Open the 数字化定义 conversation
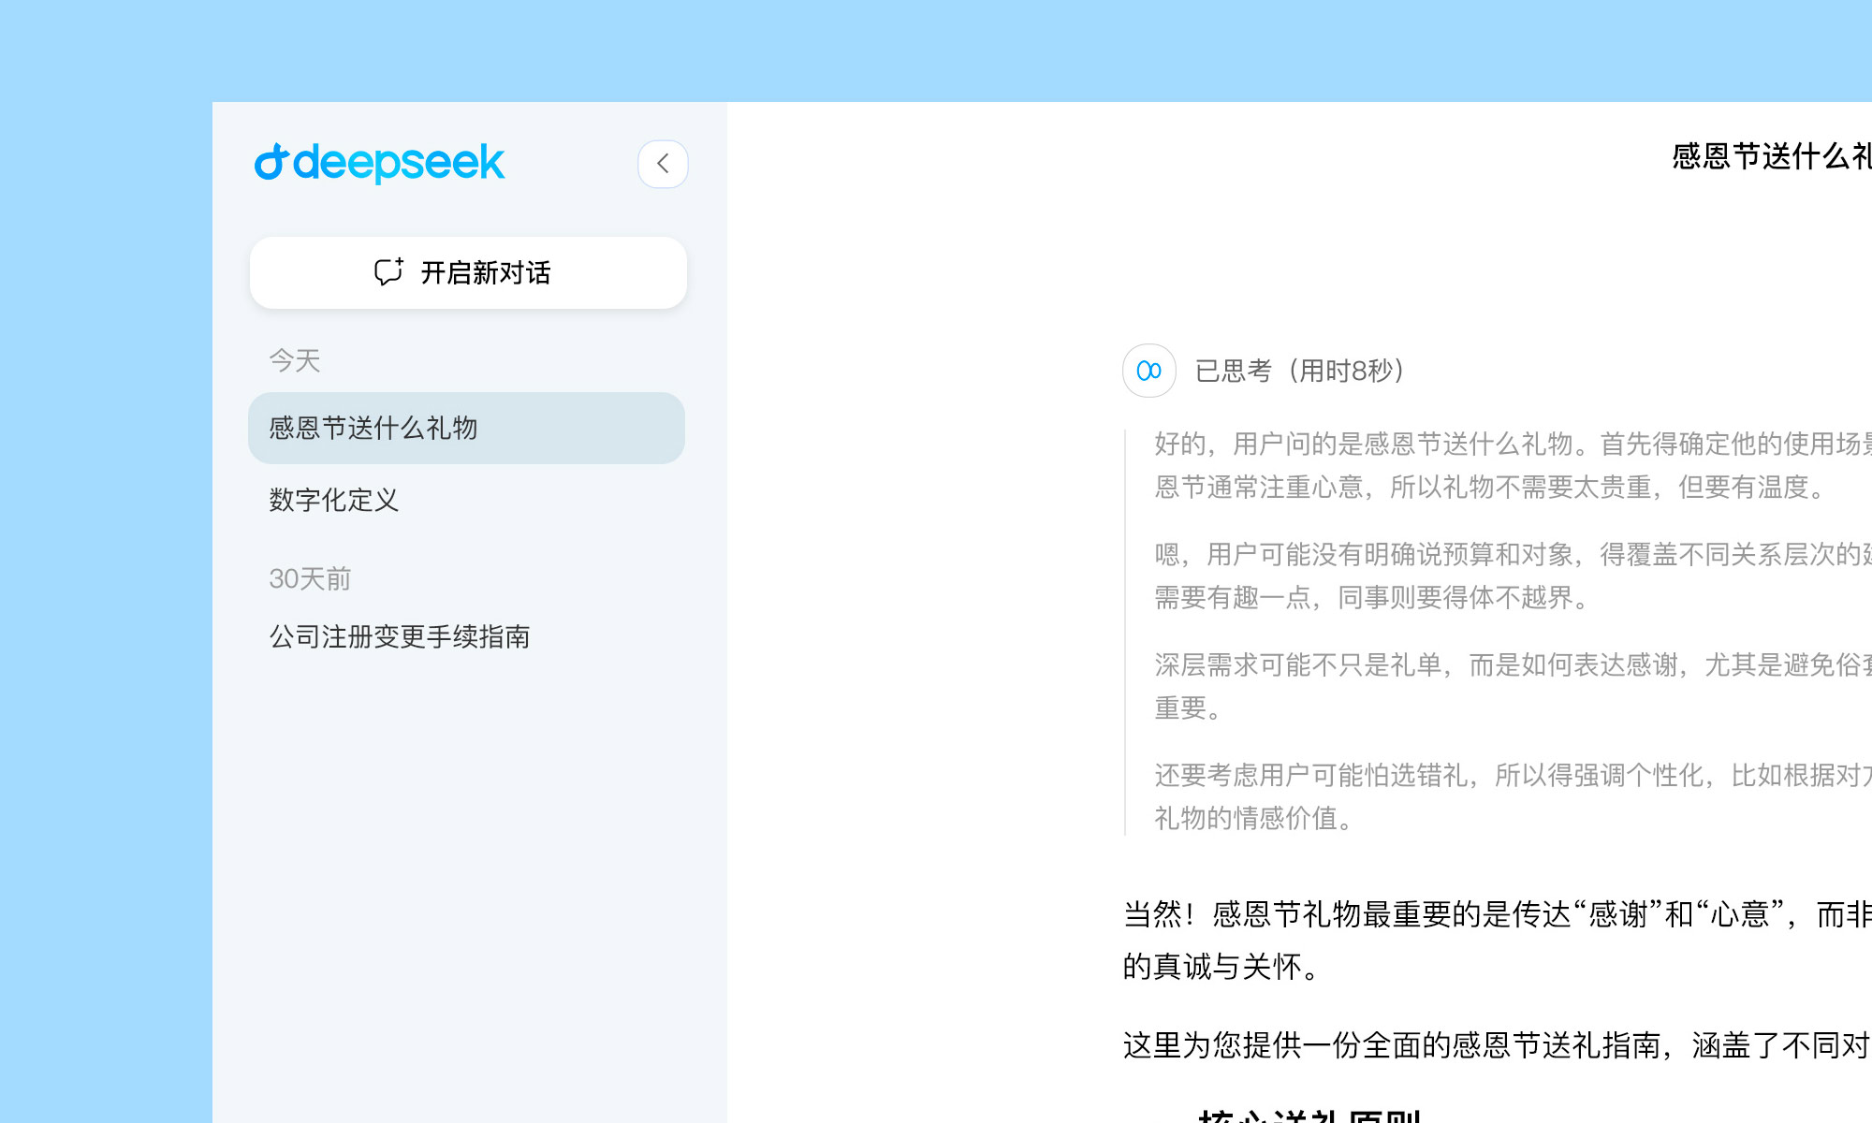1872x1123 pixels. (x=334, y=500)
